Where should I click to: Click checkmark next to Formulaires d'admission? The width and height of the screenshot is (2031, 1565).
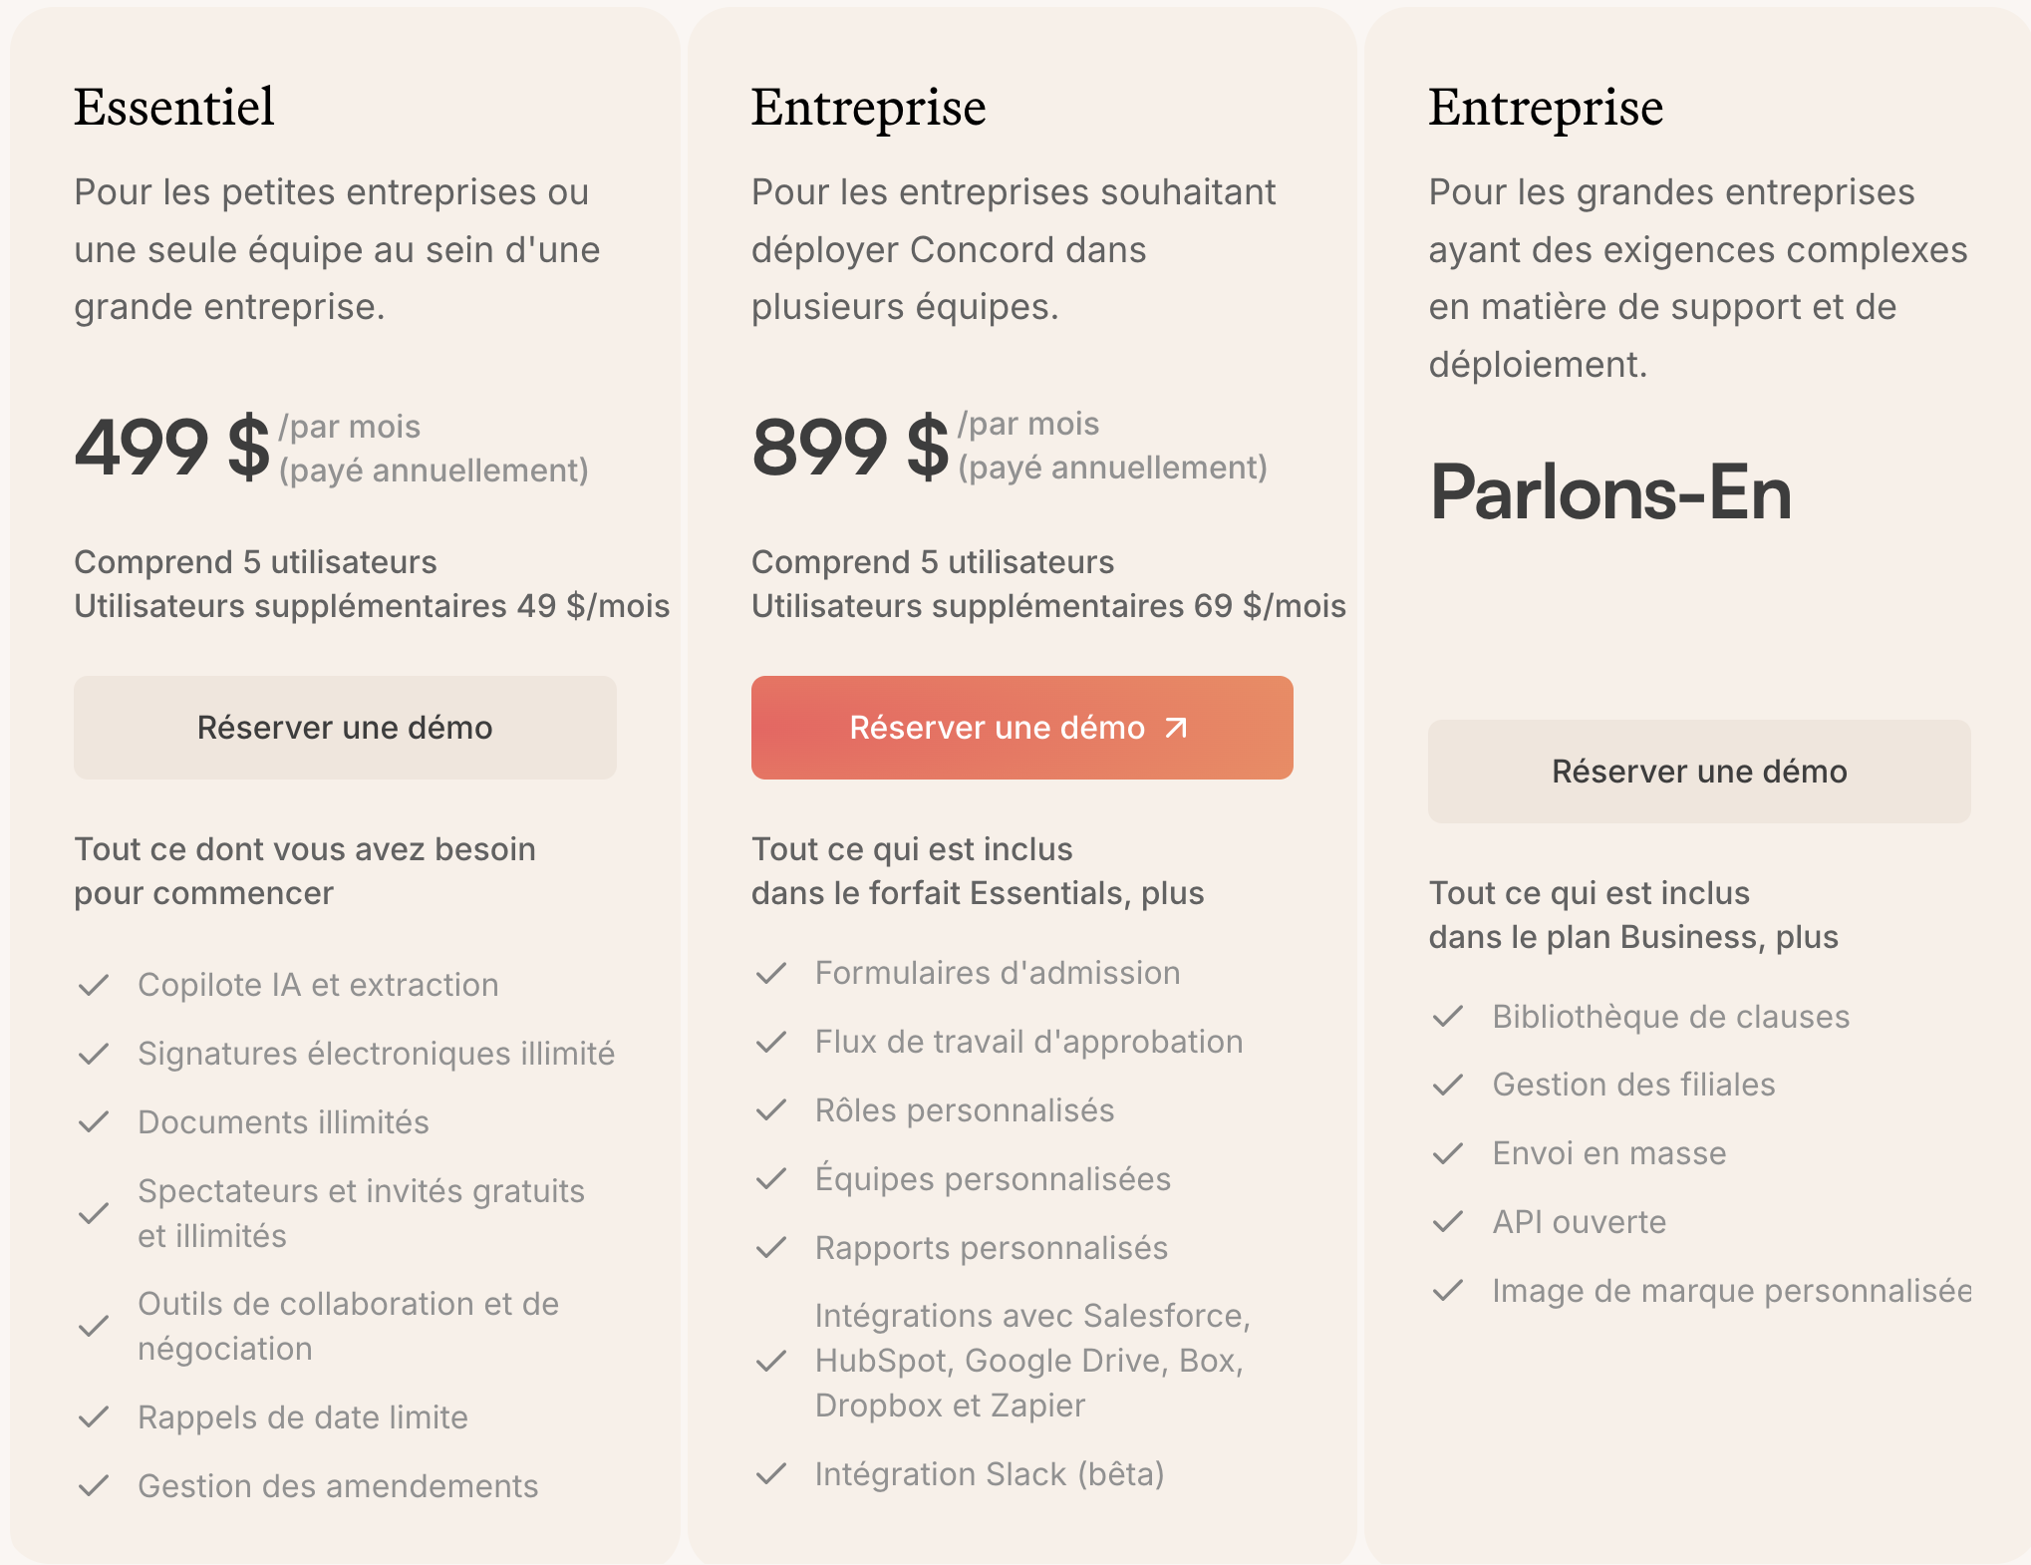[x=771, y=973]
